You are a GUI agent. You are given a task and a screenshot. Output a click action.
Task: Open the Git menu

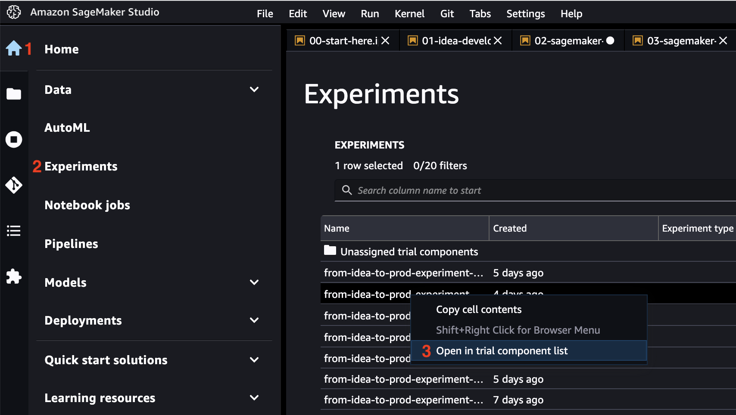click(447, 14)
